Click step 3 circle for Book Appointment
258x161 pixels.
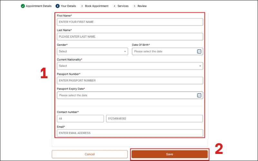[82, 6]
